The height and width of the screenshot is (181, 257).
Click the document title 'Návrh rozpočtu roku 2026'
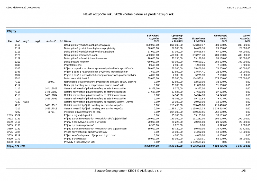pos(128,14)
